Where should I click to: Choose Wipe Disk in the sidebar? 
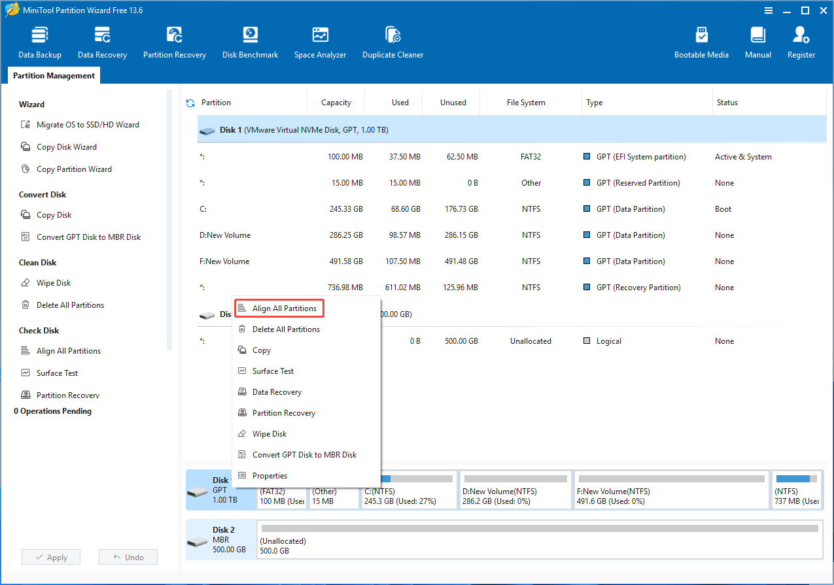[x=46, y=283]
